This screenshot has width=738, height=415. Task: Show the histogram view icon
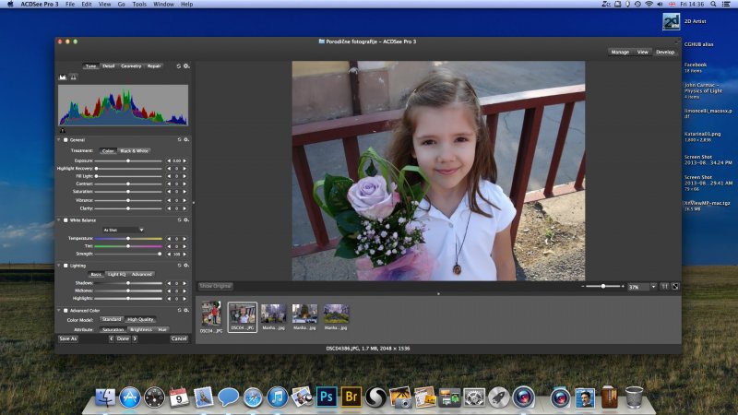tap(63, 77)
